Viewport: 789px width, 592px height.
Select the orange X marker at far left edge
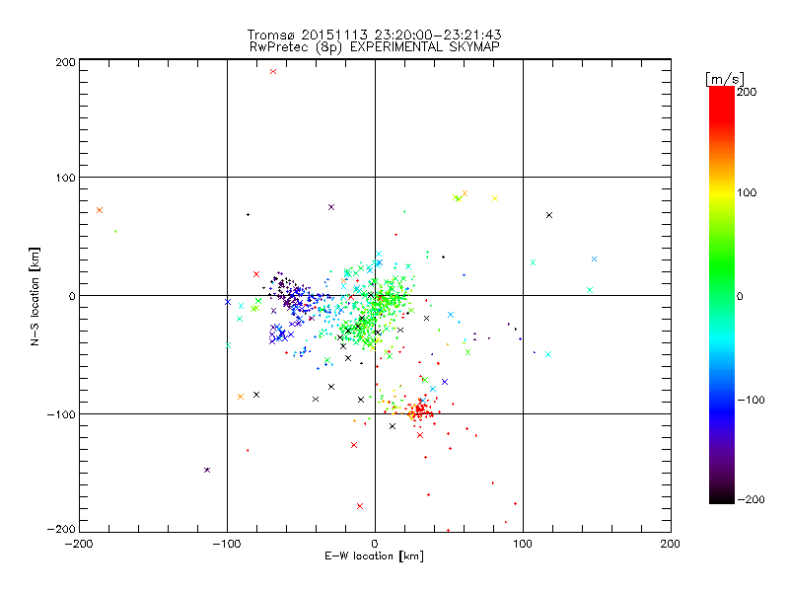[100, 210]
